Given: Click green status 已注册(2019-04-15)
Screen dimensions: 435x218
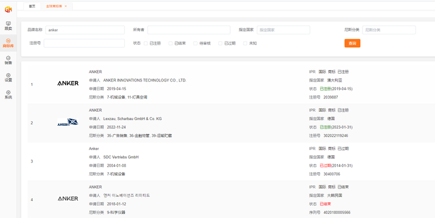Looking at the screenshot, I should (x=336, y=89).
